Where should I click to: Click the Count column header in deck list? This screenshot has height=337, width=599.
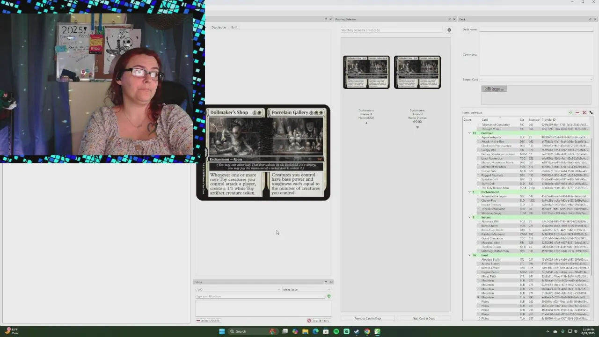coord(467,120)
